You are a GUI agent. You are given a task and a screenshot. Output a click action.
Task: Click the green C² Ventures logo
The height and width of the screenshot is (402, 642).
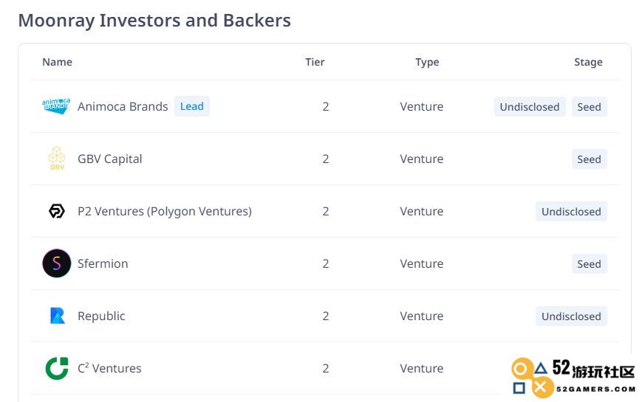[57, 368]
